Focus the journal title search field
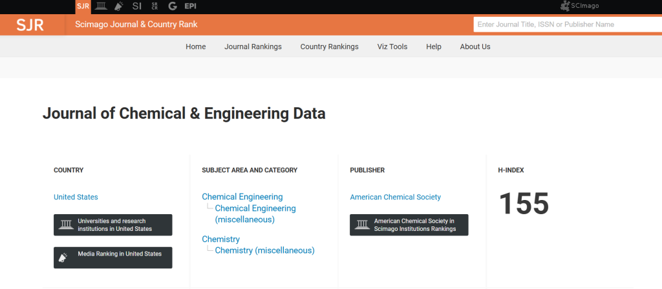Viewport: 662px width, 289px height. pos(568,25)
